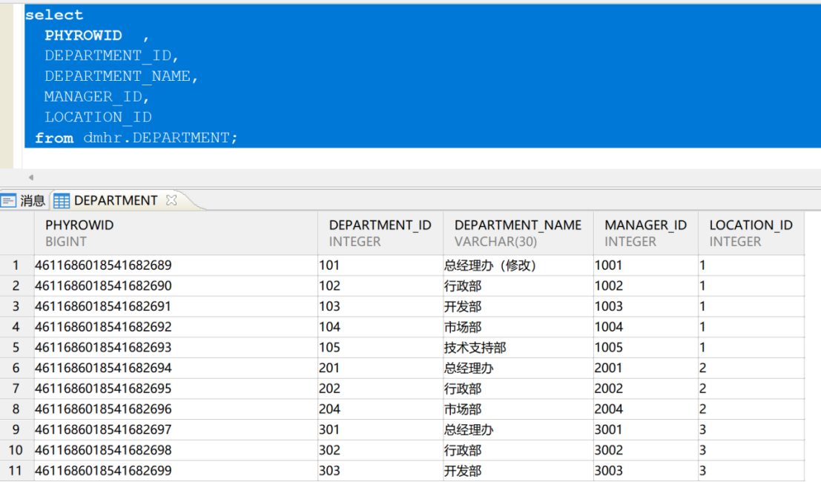821x482 pixels.
Task: Click the DEPARTMENT table grid icon
Action: [62, 201]
